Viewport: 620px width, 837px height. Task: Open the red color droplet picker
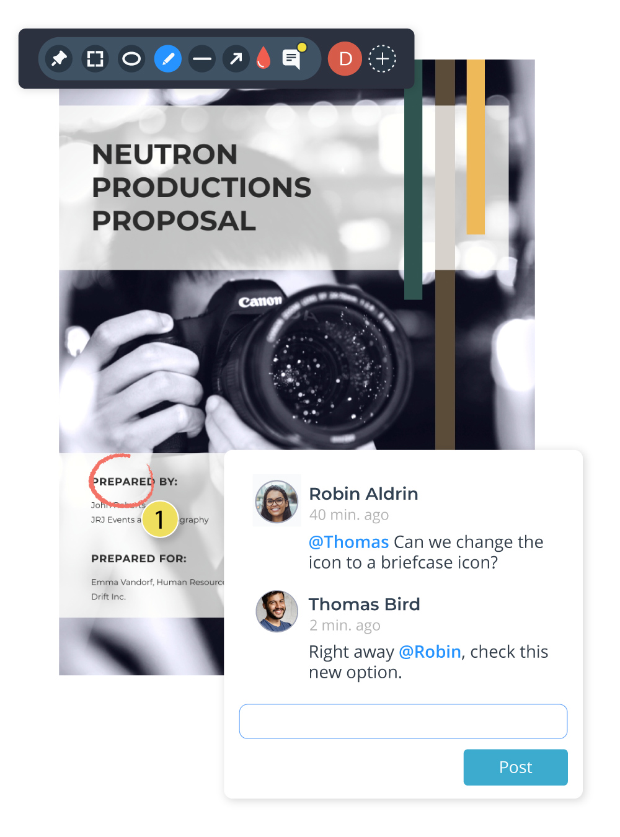(263, 58)
